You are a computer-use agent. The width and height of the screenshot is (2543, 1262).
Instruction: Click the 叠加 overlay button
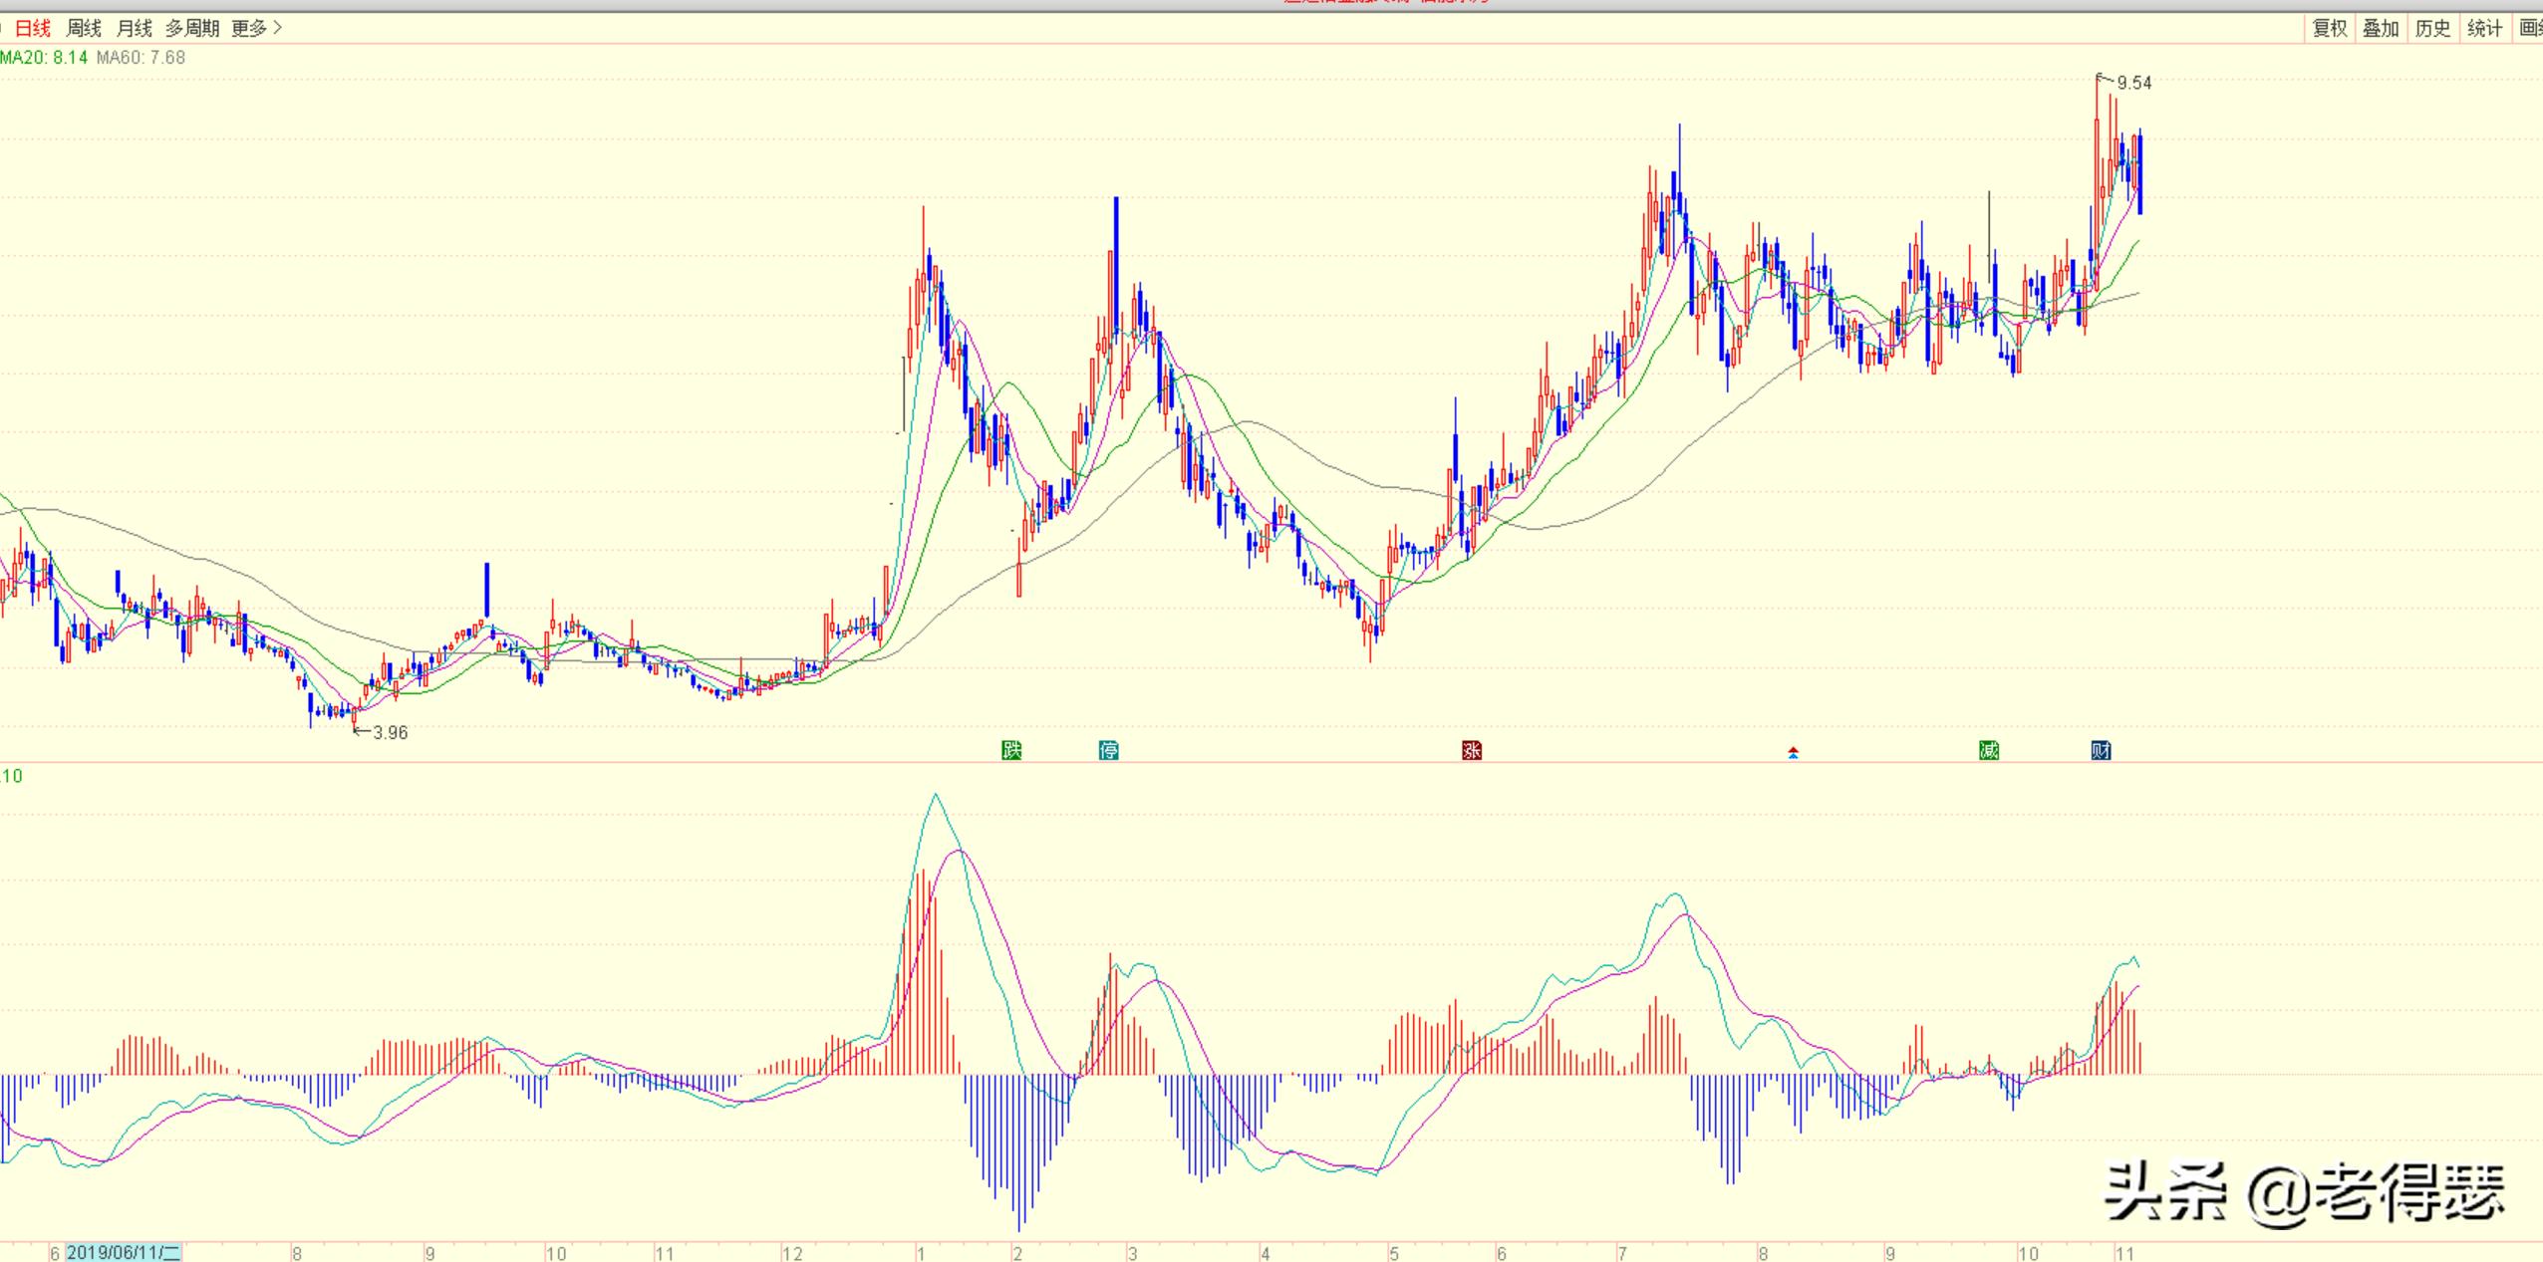pos(2381,28)
